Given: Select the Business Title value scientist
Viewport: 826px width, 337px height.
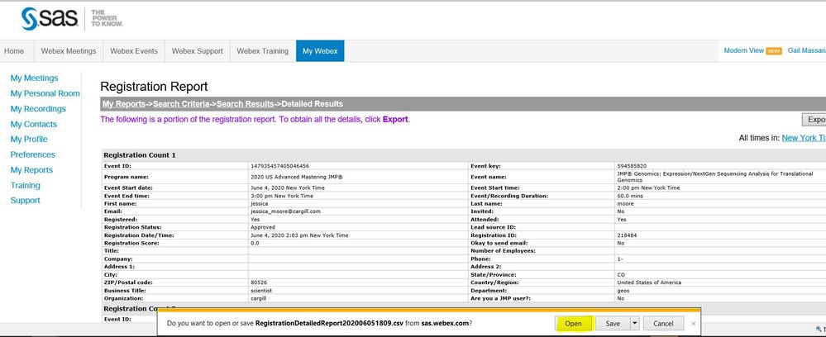Looking at the screenshot, I should coord(261,291).
